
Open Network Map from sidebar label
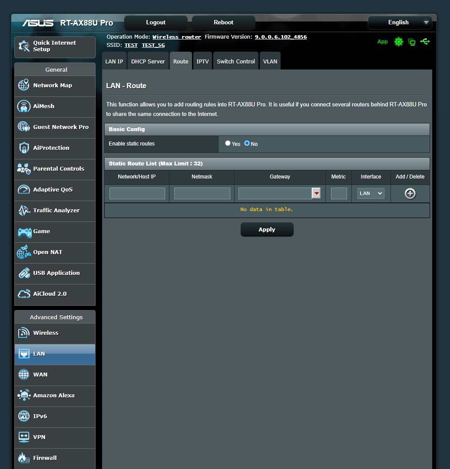coord(53,85)
